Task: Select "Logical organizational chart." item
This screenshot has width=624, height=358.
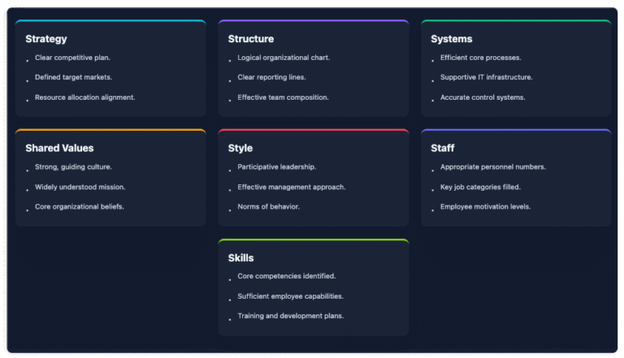Action: (x=284, y=58)
